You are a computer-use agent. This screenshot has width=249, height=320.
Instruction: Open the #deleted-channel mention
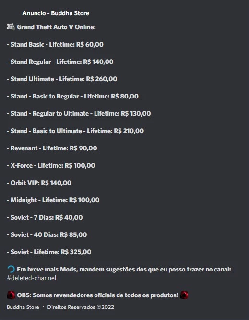point(31,278)
